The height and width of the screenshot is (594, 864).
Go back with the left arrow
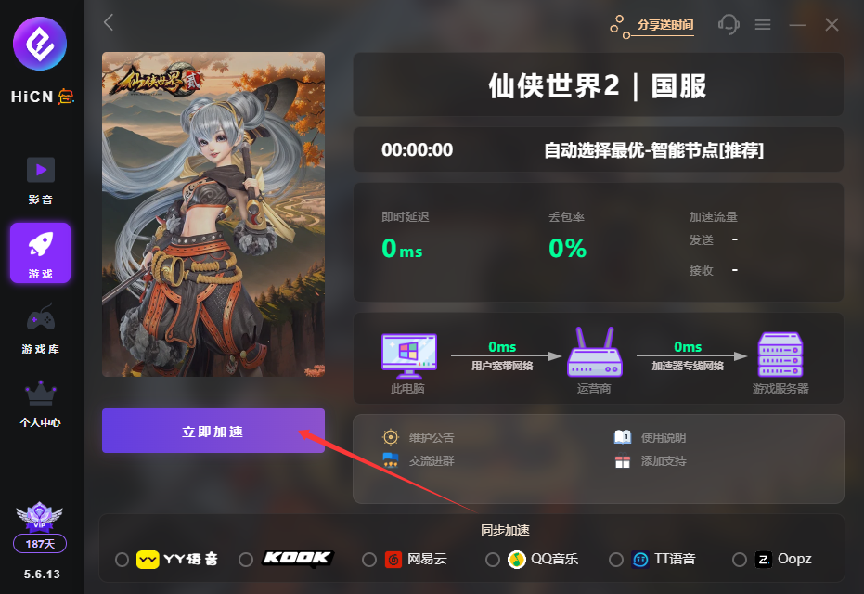(x=109, y=22)
